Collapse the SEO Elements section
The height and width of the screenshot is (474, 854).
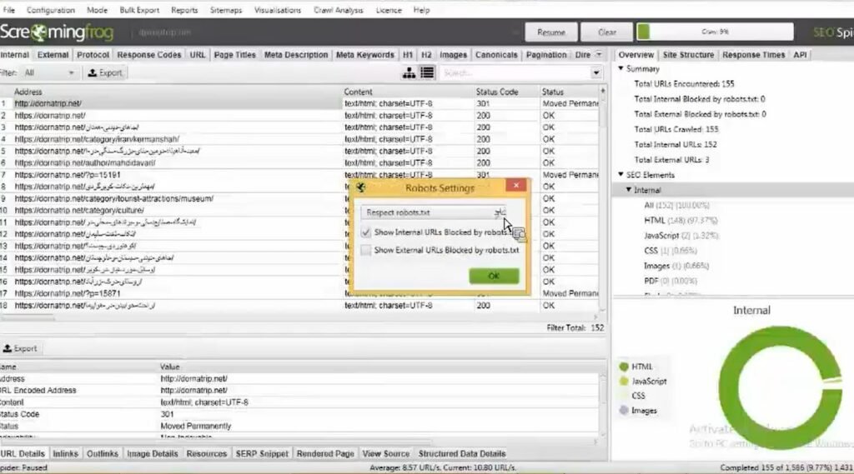[620, 175]
